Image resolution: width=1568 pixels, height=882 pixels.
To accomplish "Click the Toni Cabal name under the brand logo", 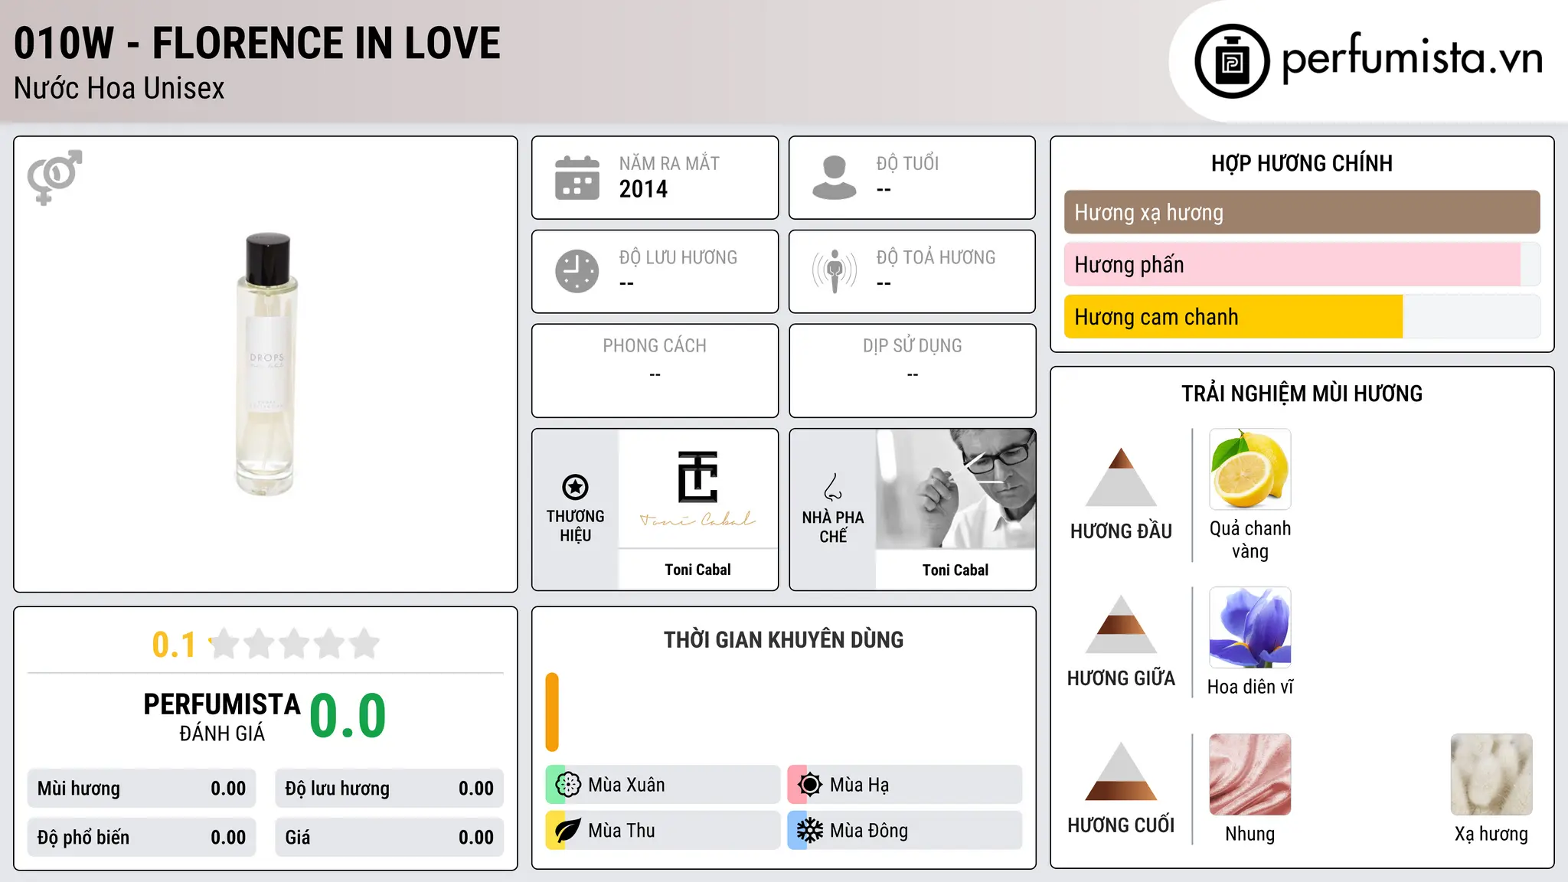I will [x=698, y=570].
